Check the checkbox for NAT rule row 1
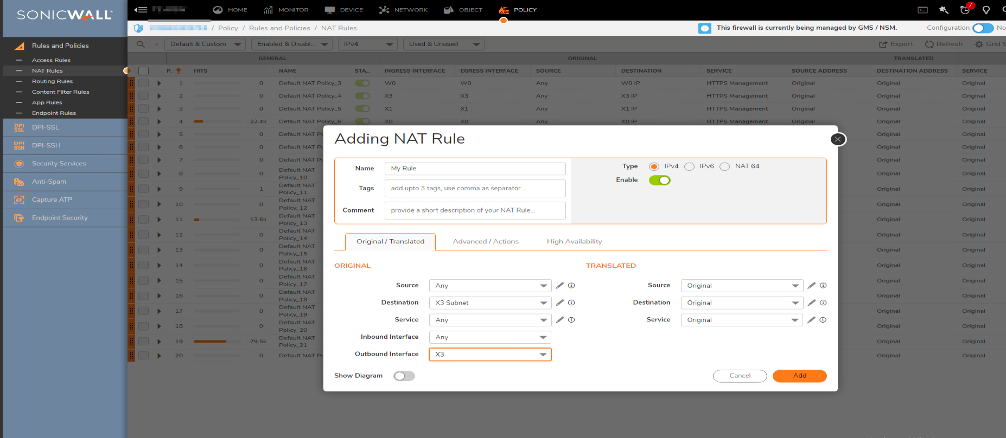Image resolution: width=1006 pixels, height=438 pixels. coord(144,83)
